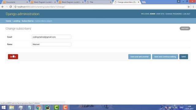Open the History button
Screen dimensions: 196x110
[185, 28]
